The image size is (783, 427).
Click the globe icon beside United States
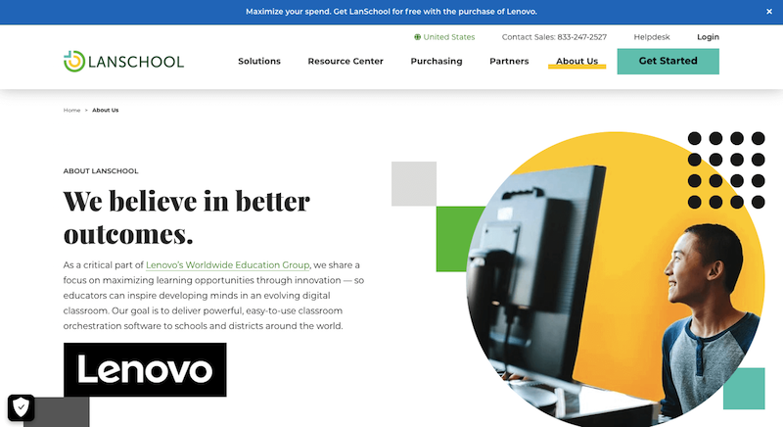pyautogui.click(x=418, y=37)
